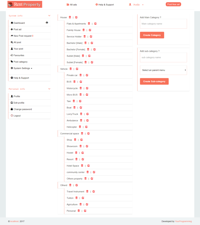This screenshot has height=225, width=200.
Task: Edit the Family House sub-category
Action: coord(90,30)
